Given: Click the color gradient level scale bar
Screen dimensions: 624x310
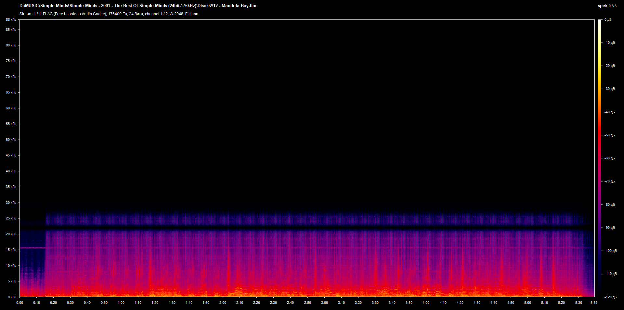Looking at the screenshot, I should click(600, 158).
